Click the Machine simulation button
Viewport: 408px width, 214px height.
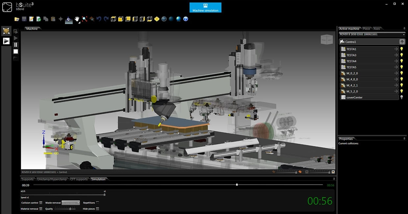click(x=205, y=8)
